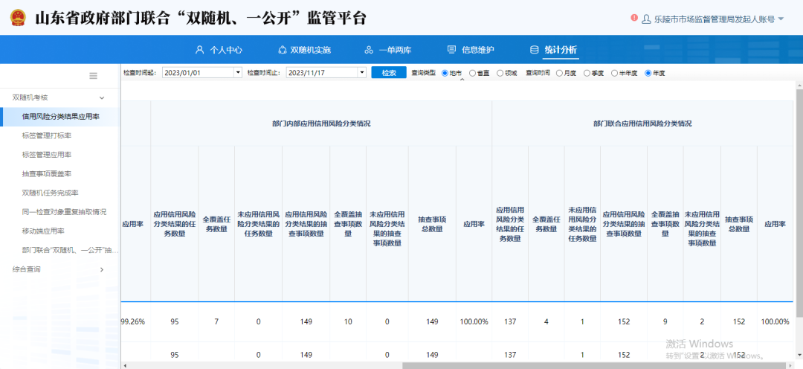
Task: Click the 双随机实施 icon in navigation
Action: 282,50
